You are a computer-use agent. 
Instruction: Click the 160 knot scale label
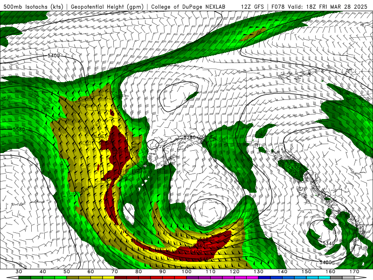coord(331,272)
